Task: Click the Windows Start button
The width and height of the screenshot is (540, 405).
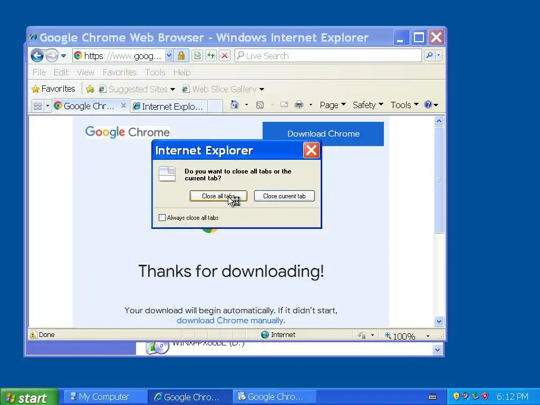Action: tap(30, 397)
